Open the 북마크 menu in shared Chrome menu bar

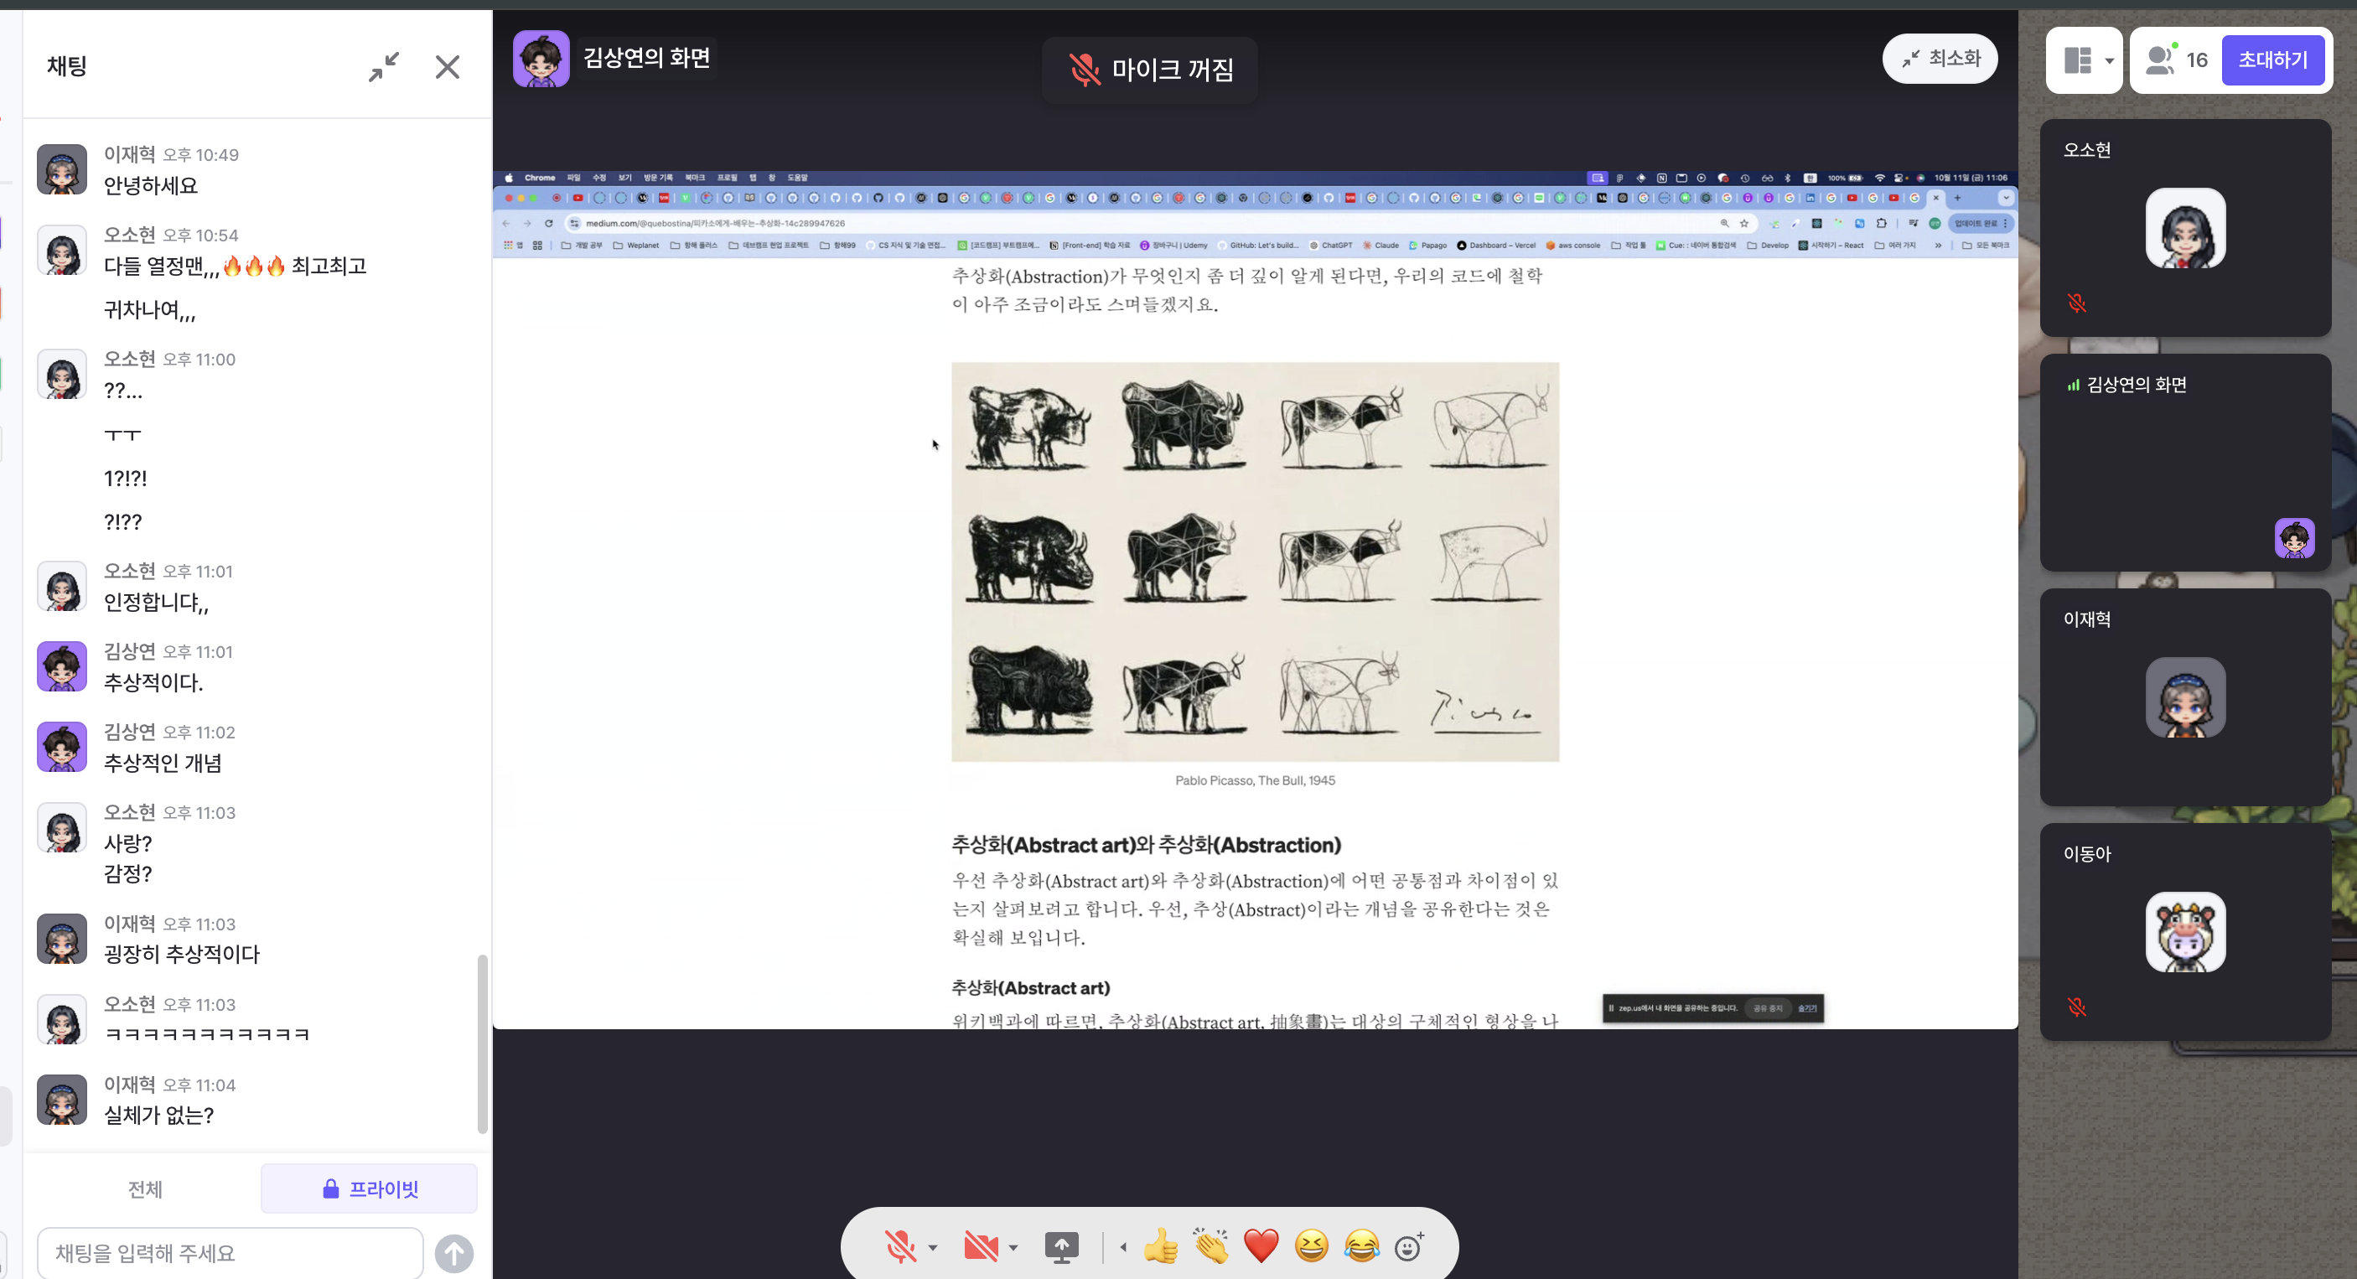696,178
